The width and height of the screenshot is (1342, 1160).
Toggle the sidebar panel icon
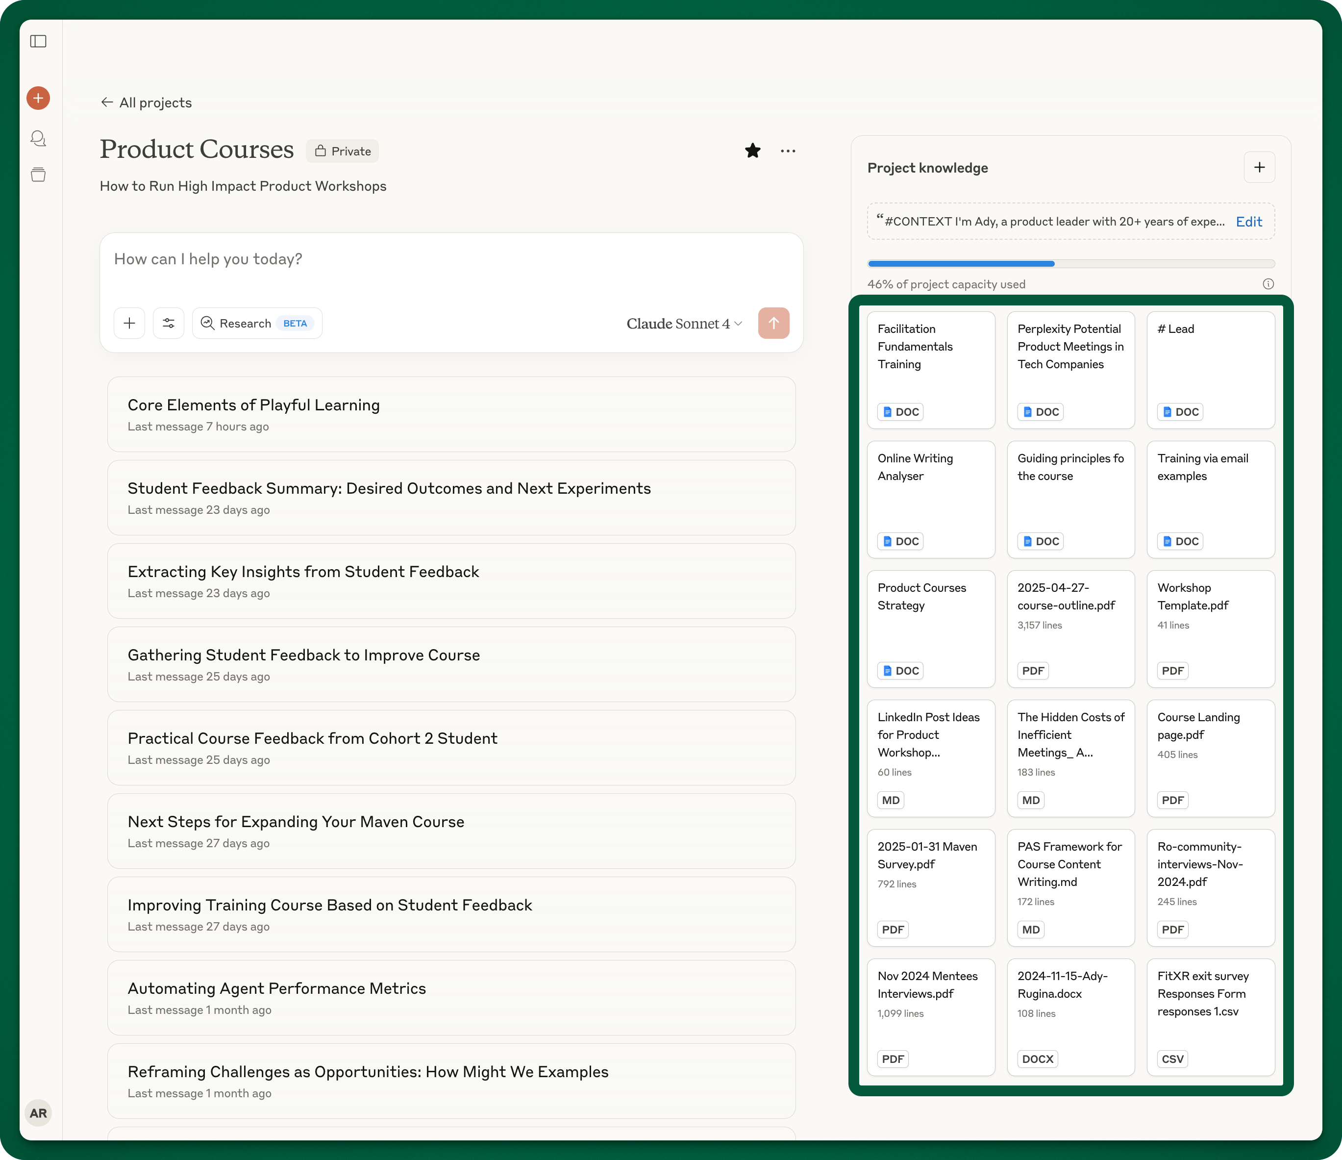click(38, 42)
